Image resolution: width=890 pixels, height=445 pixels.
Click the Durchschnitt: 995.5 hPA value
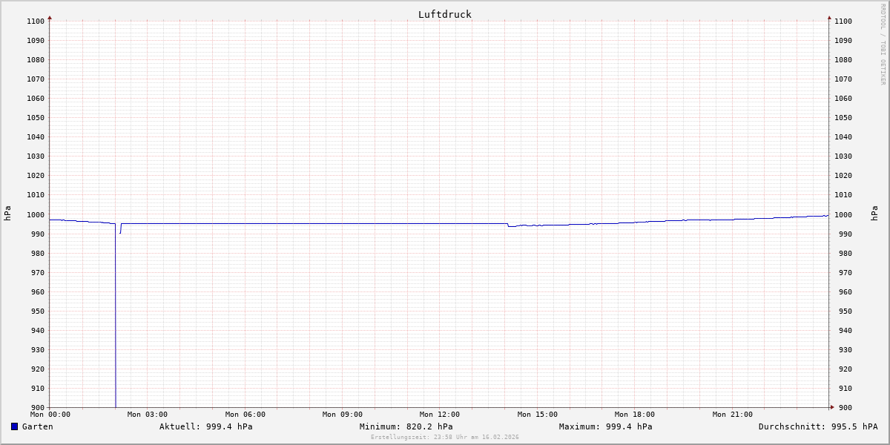pos(817,426)
